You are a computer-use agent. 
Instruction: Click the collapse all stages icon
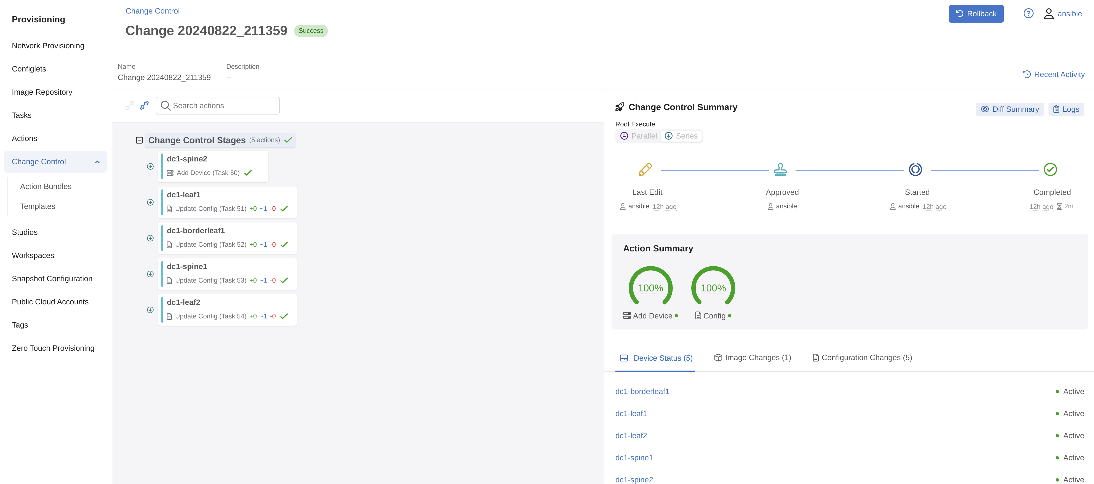144,105
